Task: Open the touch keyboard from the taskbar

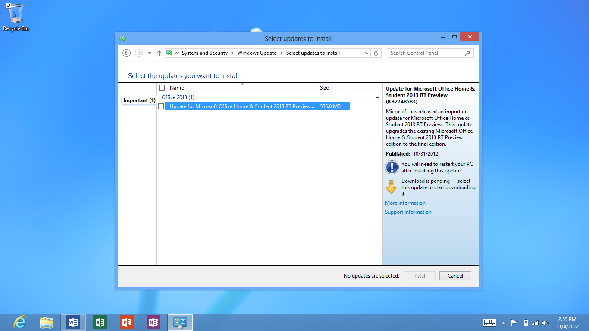Action: 489,323
